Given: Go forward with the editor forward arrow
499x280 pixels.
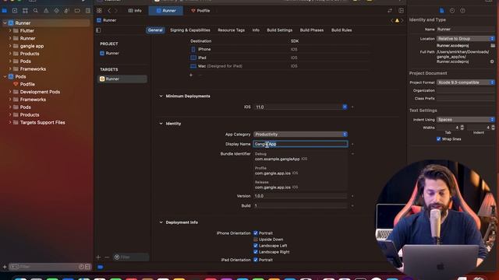Looking at the screenshot, I should (x=116, y=10).
